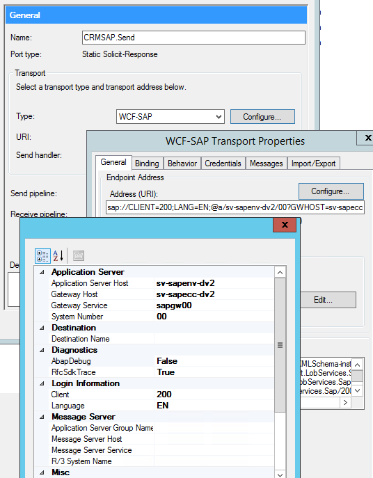The image size is (373, 478).
Task: Click the property grid vertical scrollbar thumb
Action: click(280, 345)
